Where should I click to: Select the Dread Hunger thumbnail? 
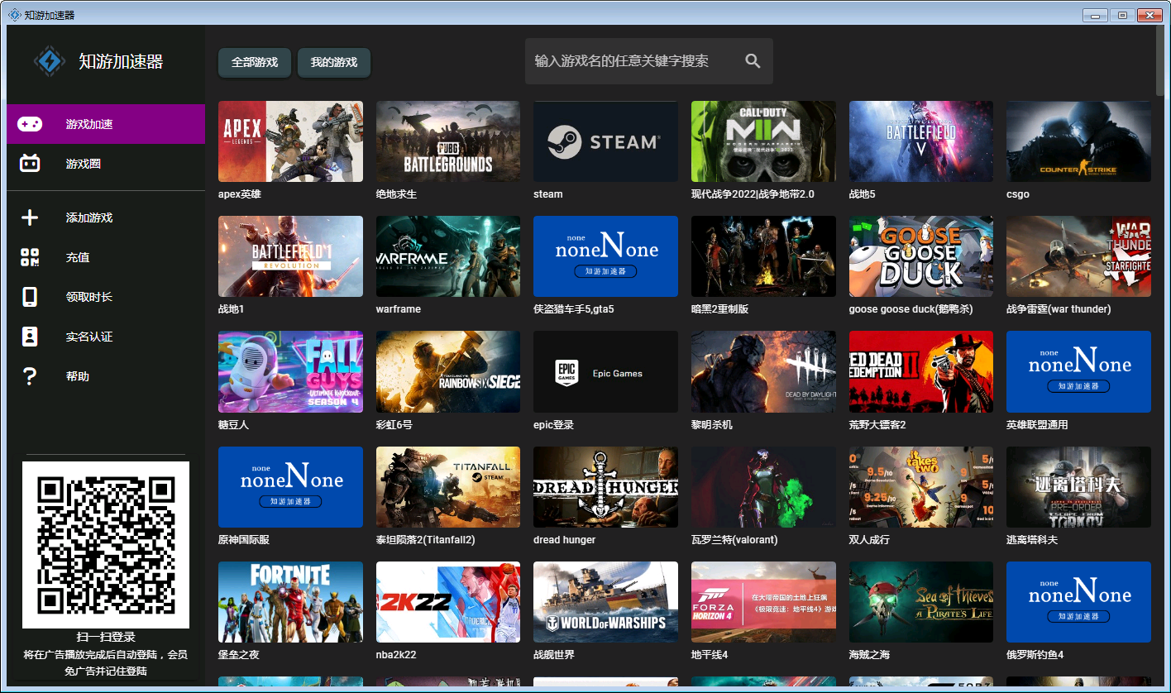coord(605,487)
